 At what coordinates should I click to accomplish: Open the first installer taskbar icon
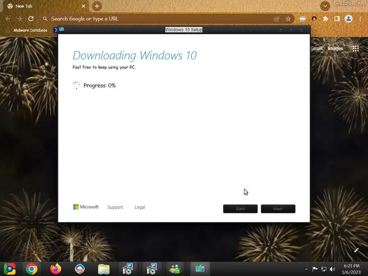point(128,269)
